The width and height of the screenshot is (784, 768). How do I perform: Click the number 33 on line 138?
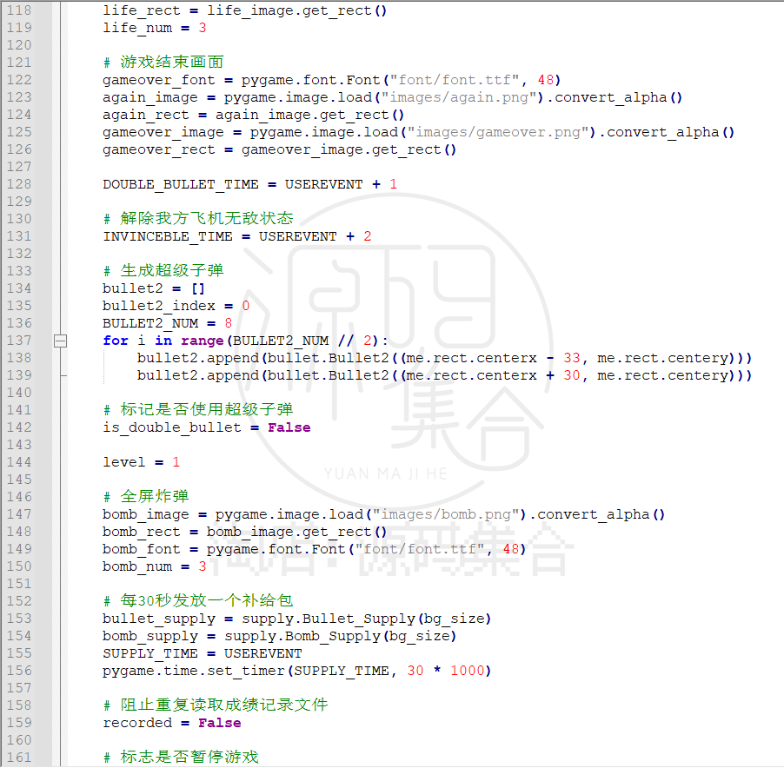pos(572,358)
